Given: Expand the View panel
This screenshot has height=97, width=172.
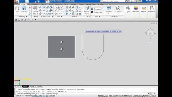Looking at the screenshot, I should [97, 17].
